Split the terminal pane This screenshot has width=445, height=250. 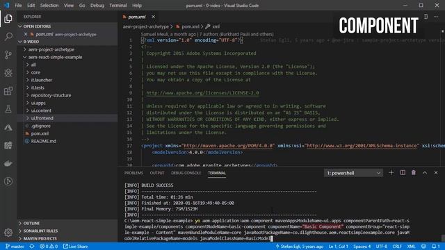tap(403, 173)
